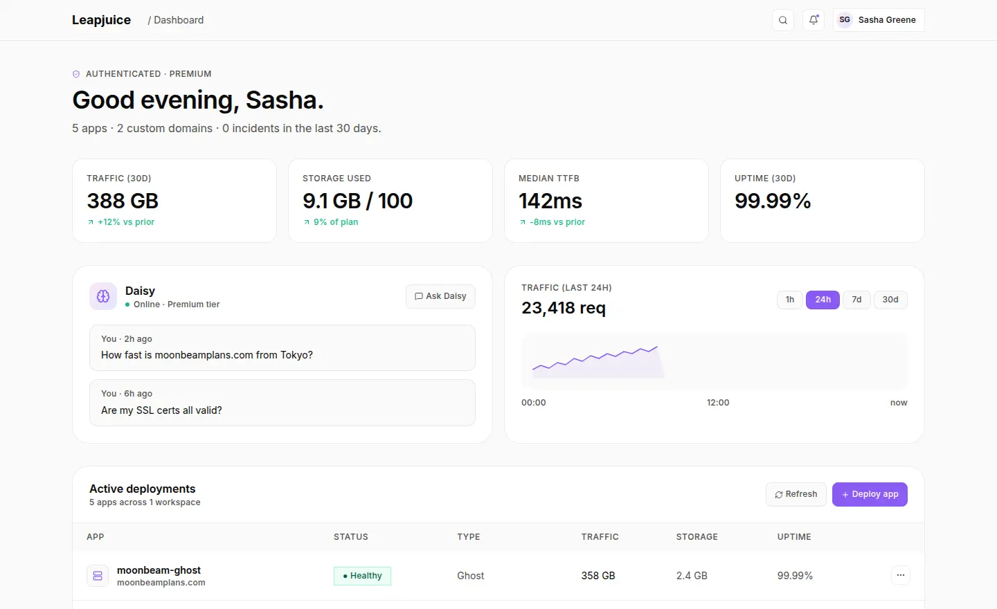Click the 358 GB traffic cell
This screenshot has height=609, width=997.
[x=598, y=576]
